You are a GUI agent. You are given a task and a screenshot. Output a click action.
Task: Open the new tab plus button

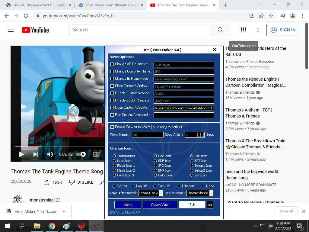(226, 5)
